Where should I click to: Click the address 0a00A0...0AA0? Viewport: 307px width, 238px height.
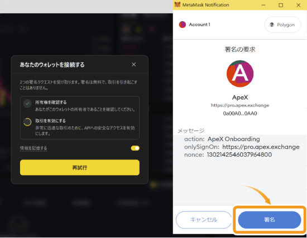click(x=240, y=114)
